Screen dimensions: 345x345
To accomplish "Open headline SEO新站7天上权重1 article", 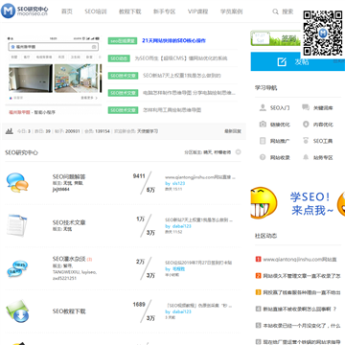I will coord(181,76).
